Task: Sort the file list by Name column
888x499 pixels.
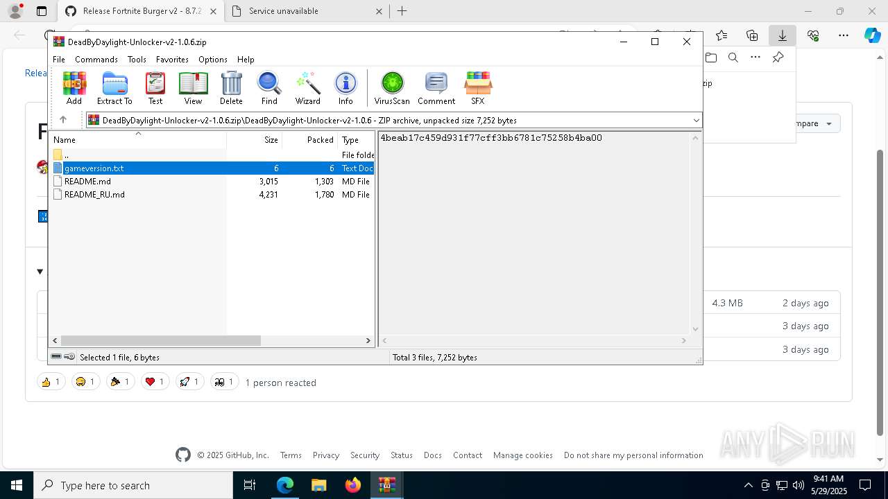Action: [139, 140]
